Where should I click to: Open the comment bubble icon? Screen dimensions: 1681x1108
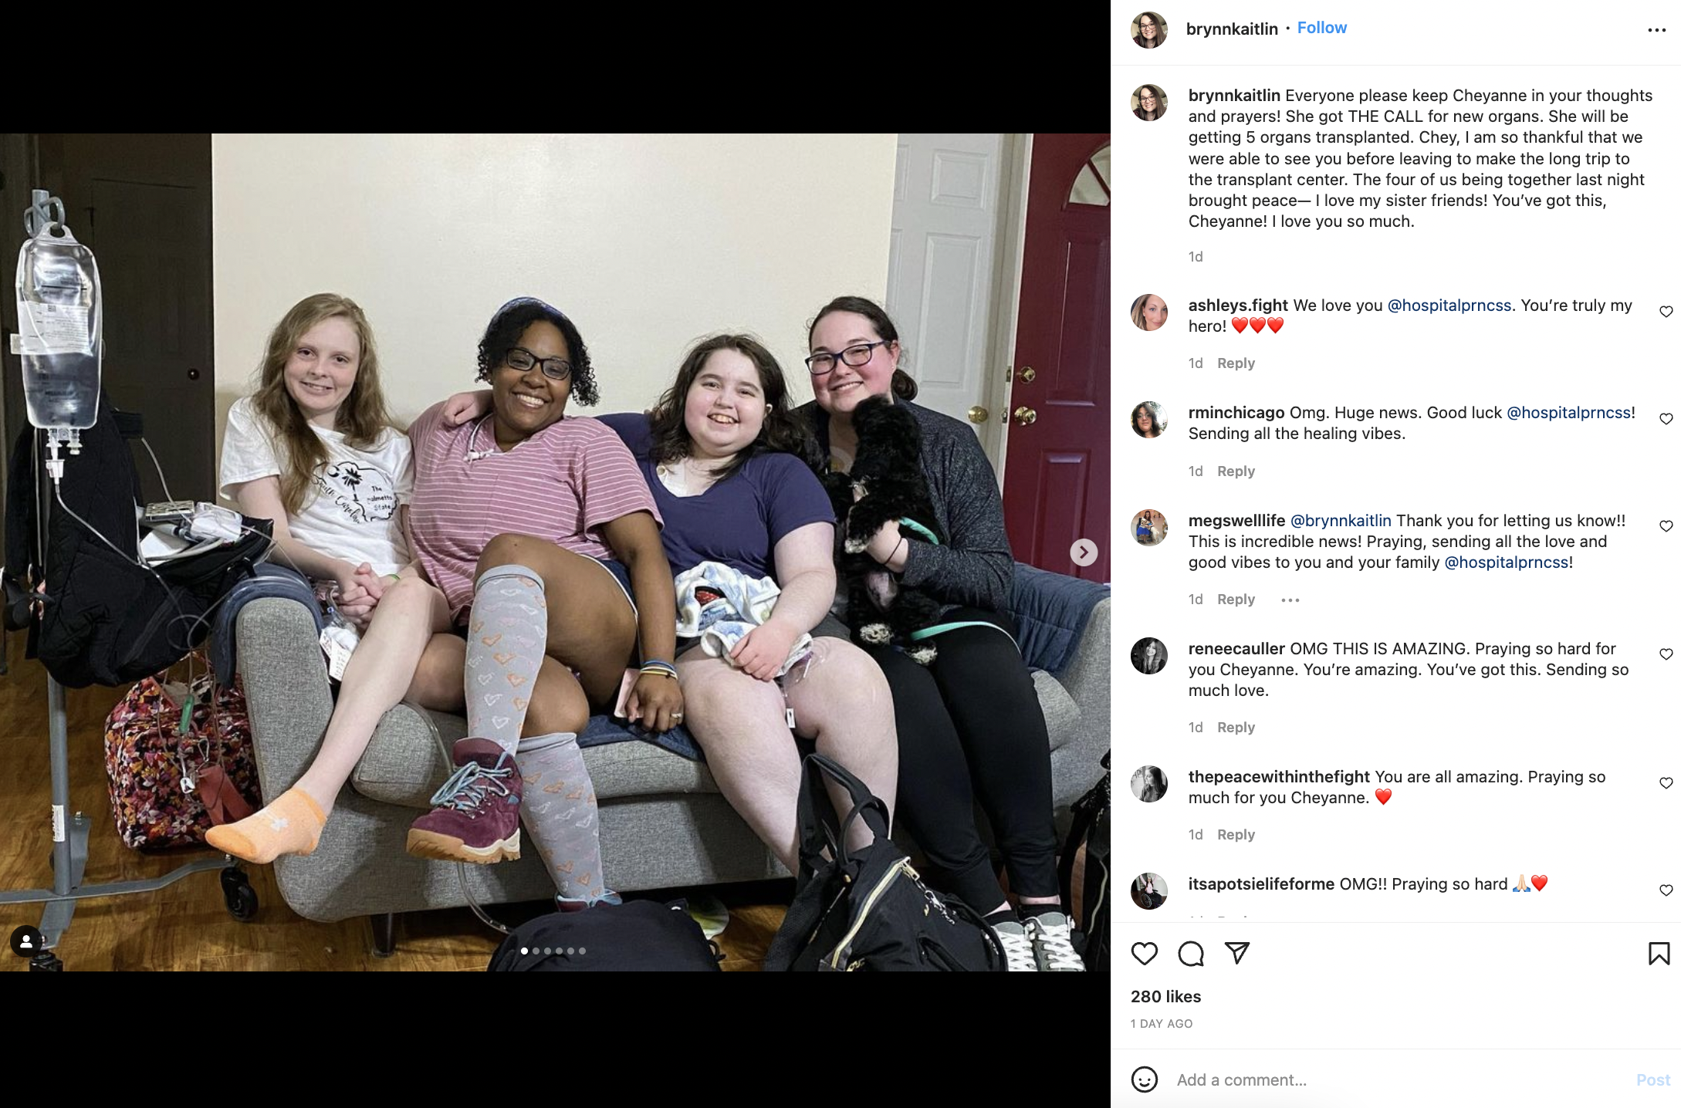[1191, 954]
